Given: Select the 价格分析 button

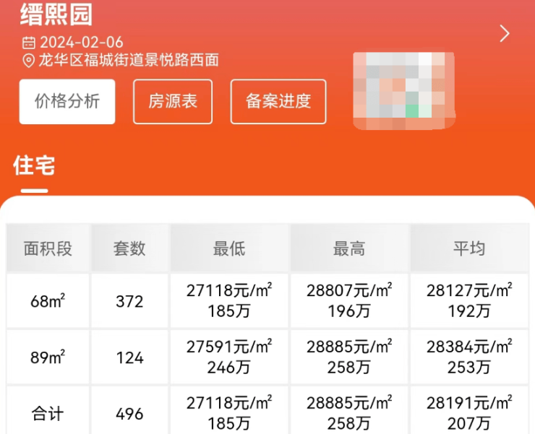Looking at the screenshot, I should click(x=67, y=102).
